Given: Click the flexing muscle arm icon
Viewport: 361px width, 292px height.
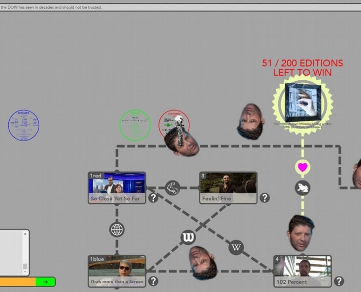Looking at the screenshot, I should (172, 187).
